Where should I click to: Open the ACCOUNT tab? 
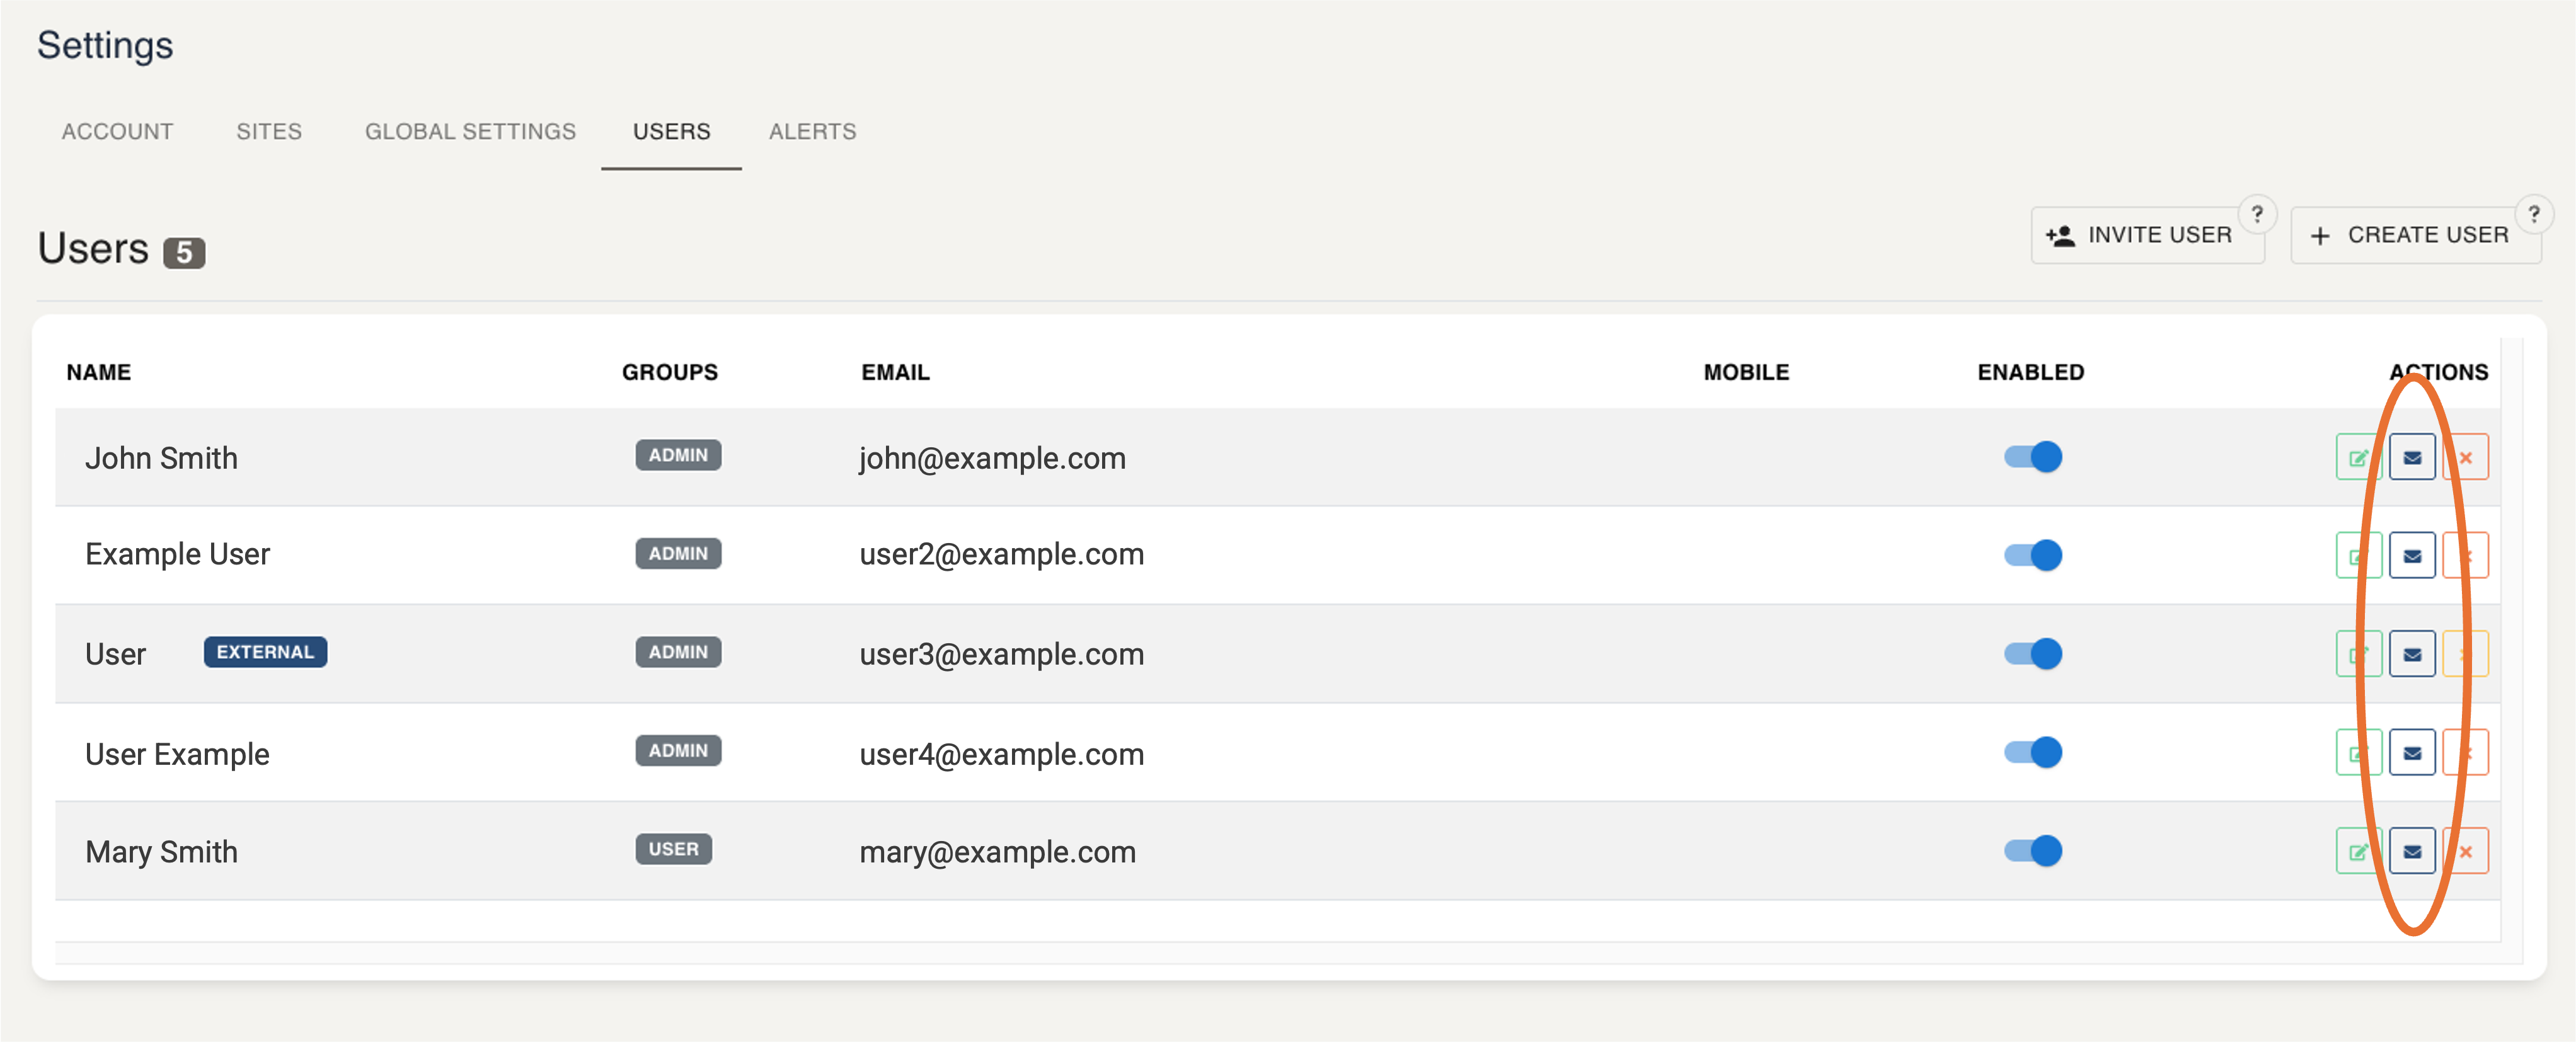[116, 131]
